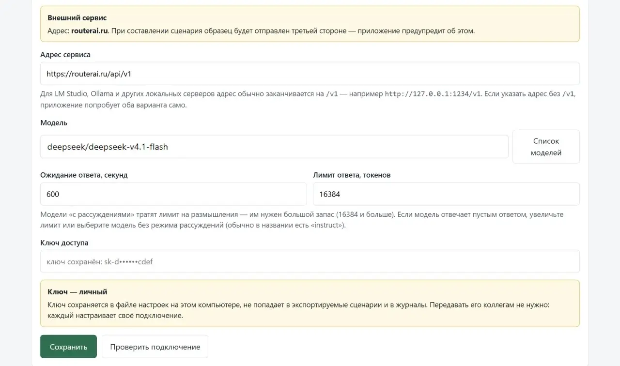Screen dimensions: 620x366
Task: Click the text about key stored in settings file
Action: tap(299, 310)
